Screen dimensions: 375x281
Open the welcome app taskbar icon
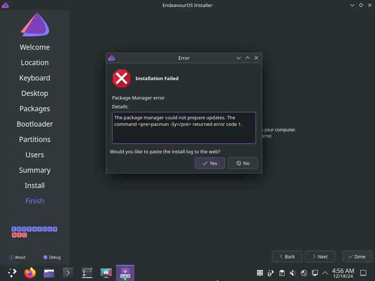[87, 273]
